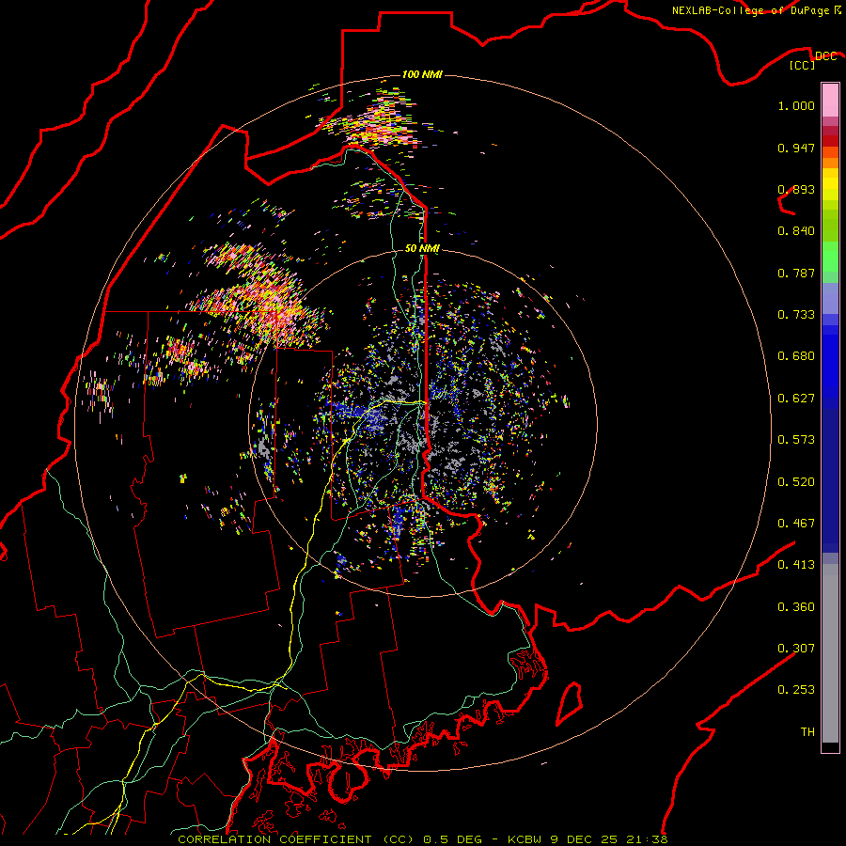The height and width of the screenshot is (846, 846).
Task: Click the 0.840 legend value
Action: click(796, 231)
